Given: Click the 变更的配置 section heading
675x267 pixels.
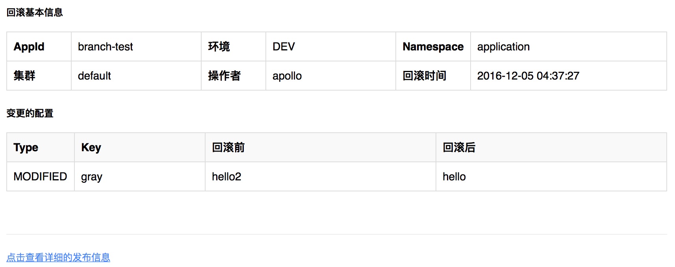Looking at the screenshot, I should pyautogui.click(x=30, y=113).
